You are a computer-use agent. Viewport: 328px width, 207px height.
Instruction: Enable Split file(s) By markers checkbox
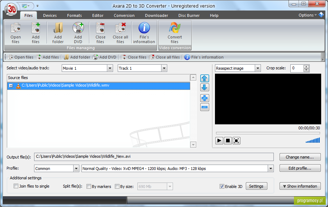(89, 186)
